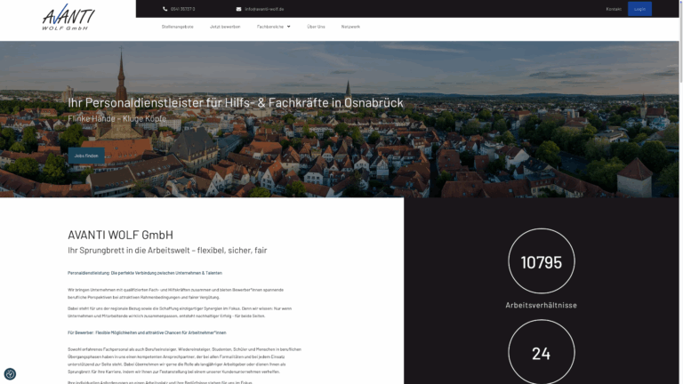Screen dimensions: 683x384
Task: Click the hero headline 'Ihr Personaldienstleister für Hilfs- & Fachkräfte'
Action: (236, 103)
